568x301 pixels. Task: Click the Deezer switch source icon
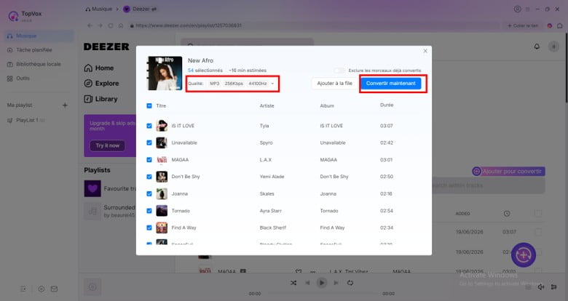154,9
